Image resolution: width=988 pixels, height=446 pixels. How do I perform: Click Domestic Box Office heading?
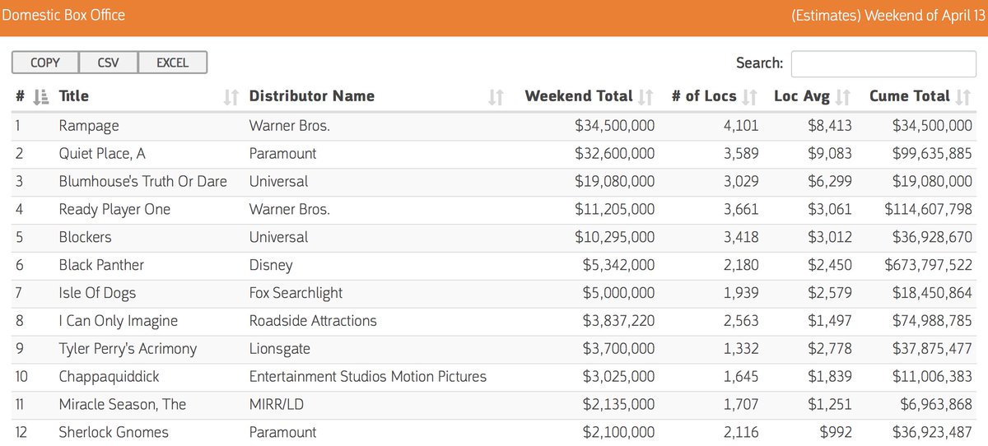(x=63, y=16)
